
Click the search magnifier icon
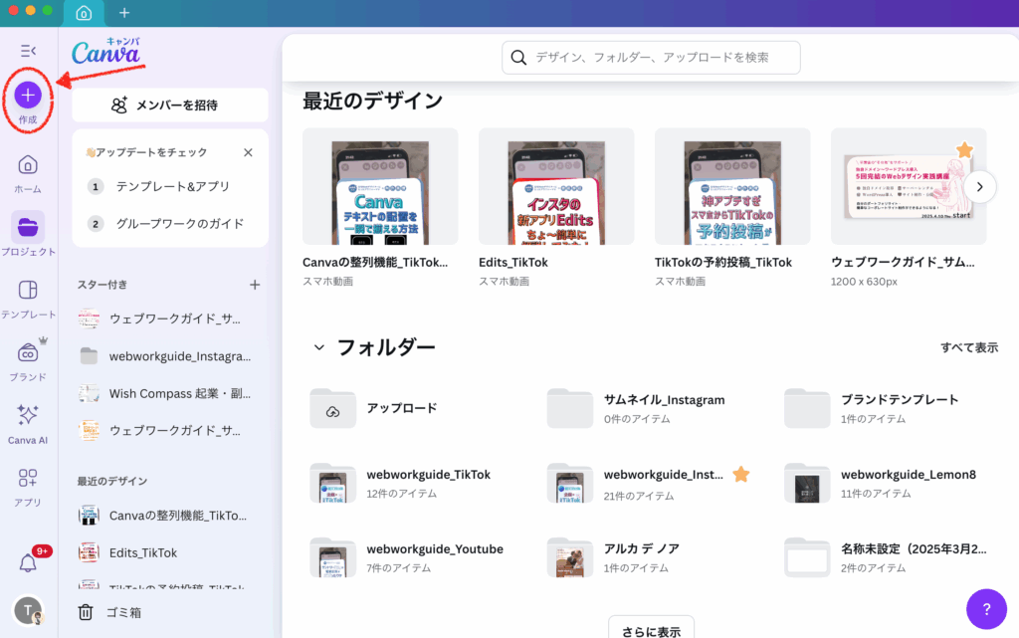518,58
